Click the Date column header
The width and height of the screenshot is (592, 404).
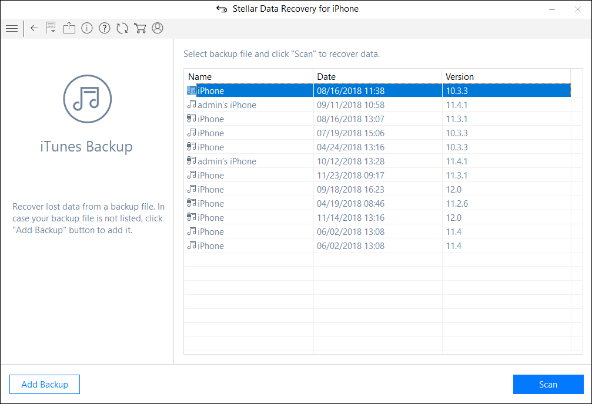(x=377, y=76)
